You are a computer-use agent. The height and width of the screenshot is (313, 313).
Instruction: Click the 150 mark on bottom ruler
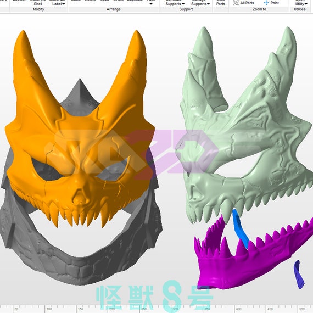[80, 309]
